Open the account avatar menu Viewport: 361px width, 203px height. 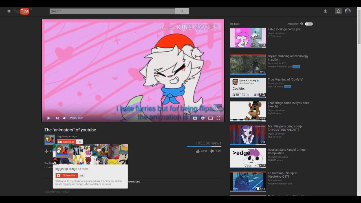(x=348, y=11)
